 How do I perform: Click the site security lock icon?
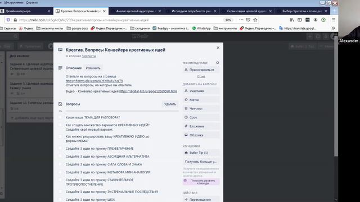(15, 20)
